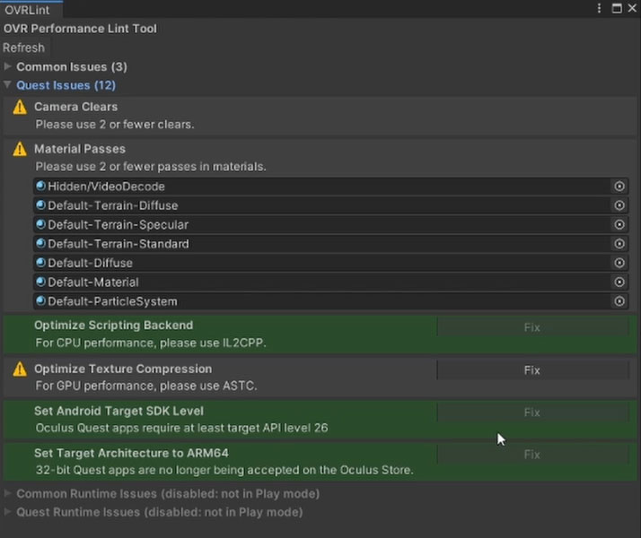Screen dimensions: 641x538
Task: Select the Default-Terrain-Specular material field
Action: click(x=330, y=224)
